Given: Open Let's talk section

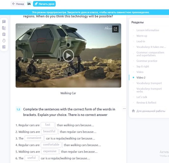Looking at the screenshot, I should click(142, 97).
